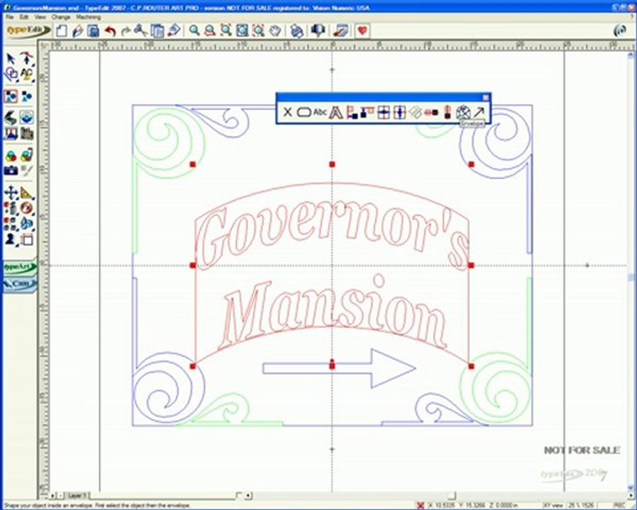The image size is (637, 510).
Task: Select the arrow pointer selection tool
Action: tap(11, 59)
